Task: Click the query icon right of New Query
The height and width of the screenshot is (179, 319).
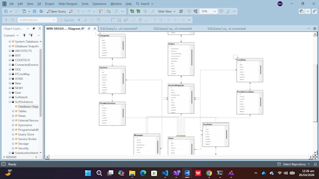Action: pos(71,11)
